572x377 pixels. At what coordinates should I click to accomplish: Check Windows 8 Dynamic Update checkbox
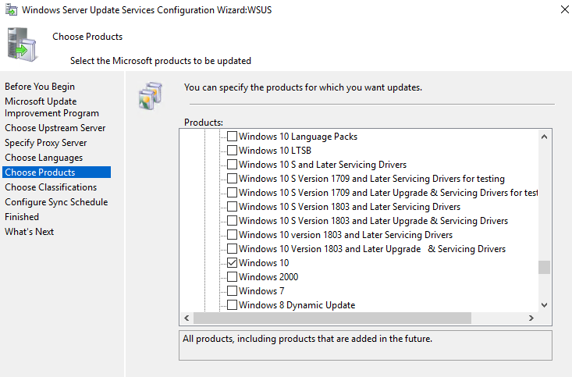[232, 305]
